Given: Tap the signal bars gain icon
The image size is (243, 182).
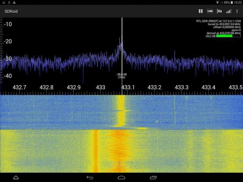Looking at the screenshot, I should point(229,11).
